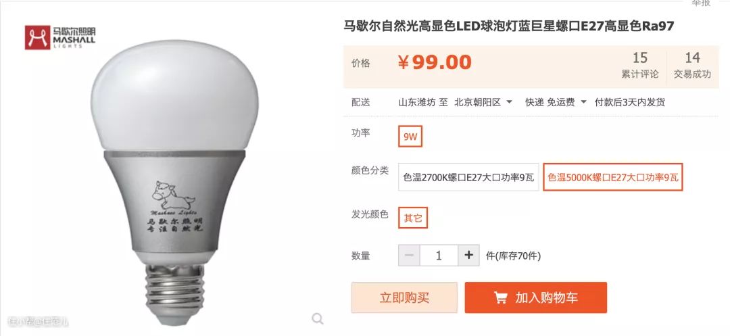Open the 15 累计评论 reviews count
Image resolution: width=730 pixels, height=336 pixels.
point(640,65)
